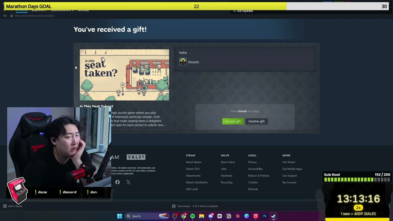Open the Windows Start menu
The height and width of the screenshot is (221, 393).
click(x=119, y=216)
